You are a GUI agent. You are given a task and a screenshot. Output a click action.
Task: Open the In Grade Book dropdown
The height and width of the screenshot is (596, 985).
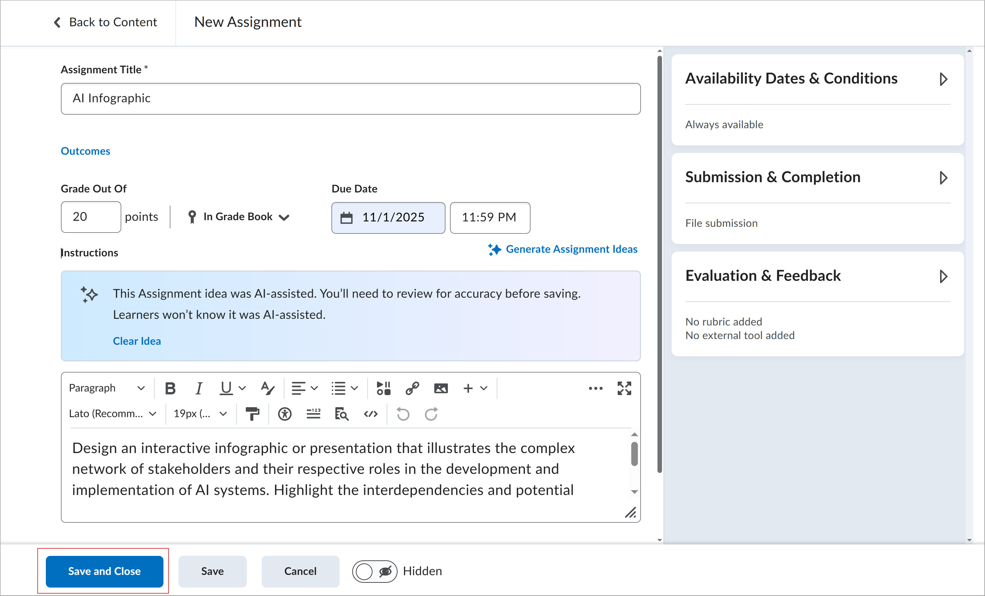click(239, 217)
